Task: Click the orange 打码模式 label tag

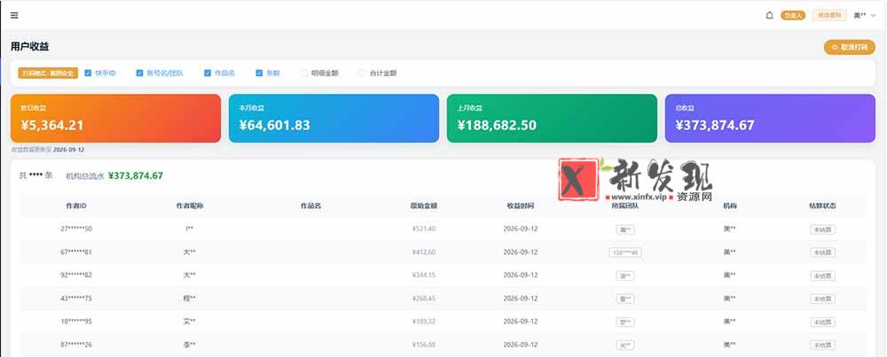Action: [x=48, y=73]
